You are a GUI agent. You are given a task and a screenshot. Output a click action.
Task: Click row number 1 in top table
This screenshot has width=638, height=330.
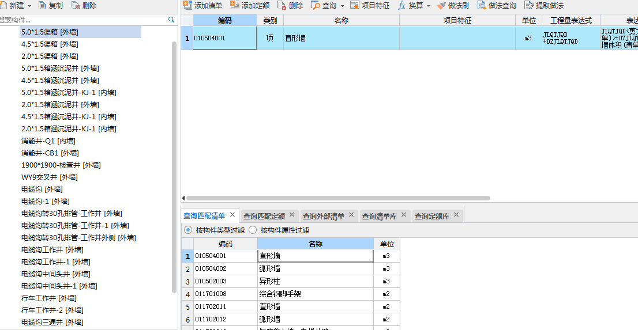pyautogui.click(x=187, y=38)
